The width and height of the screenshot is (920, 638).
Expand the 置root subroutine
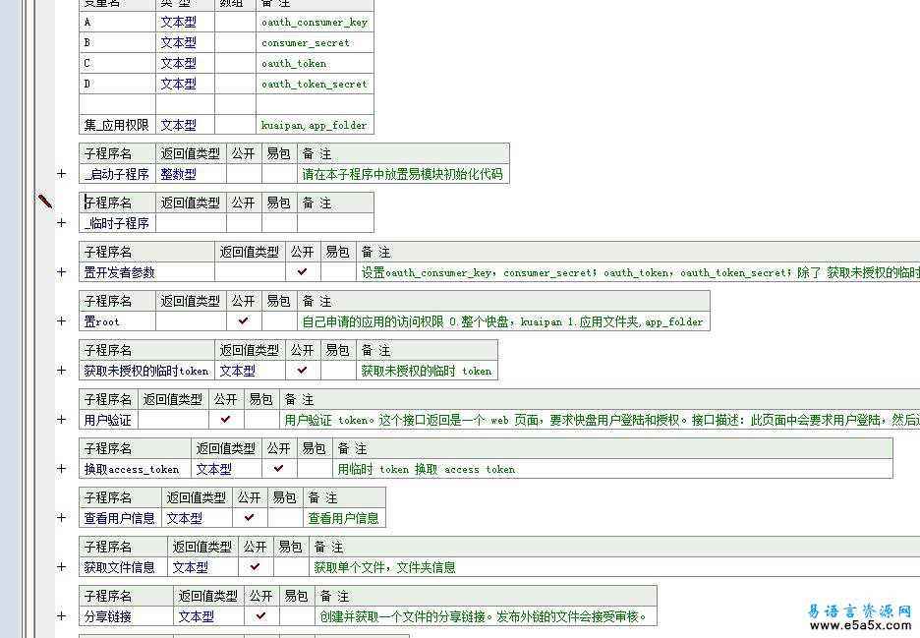(62, 321)
